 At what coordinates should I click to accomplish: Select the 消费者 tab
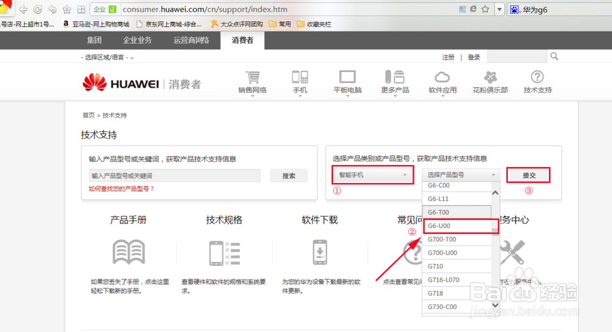[242, 40]
